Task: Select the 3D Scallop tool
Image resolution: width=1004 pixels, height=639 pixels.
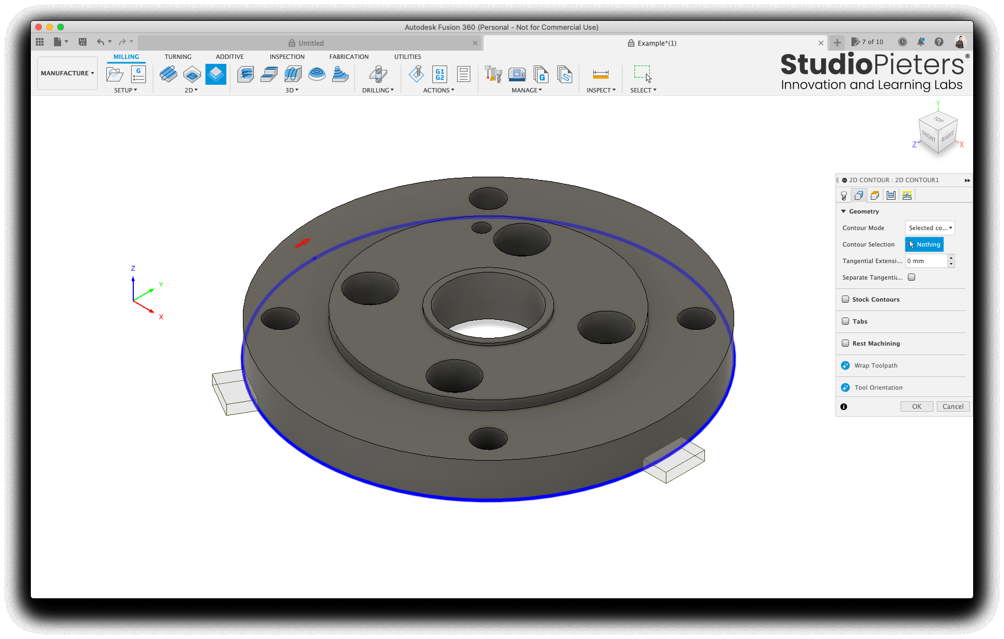Action: pos(340,74)
